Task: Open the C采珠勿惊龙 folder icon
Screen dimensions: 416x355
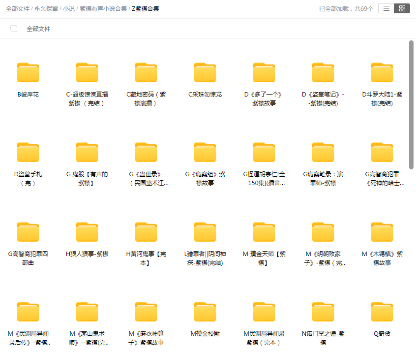Action: [205, 73]
